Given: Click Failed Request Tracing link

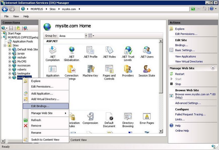Looking at the screenshot, I should coord(190,115).
